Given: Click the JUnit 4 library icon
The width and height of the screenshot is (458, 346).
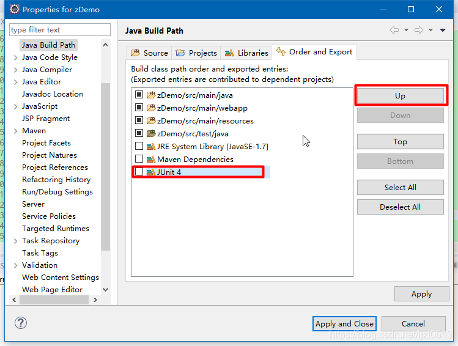Looking at the screenshot, I should (x=151, y=172).
